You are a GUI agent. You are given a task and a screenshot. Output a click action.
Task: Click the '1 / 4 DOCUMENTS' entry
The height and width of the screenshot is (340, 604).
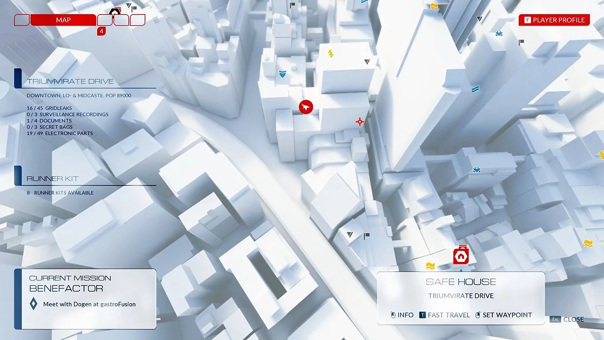pyautogui.click(x=49, y=121)
